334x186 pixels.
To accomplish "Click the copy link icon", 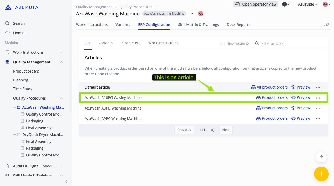I will tap(326, 25).
